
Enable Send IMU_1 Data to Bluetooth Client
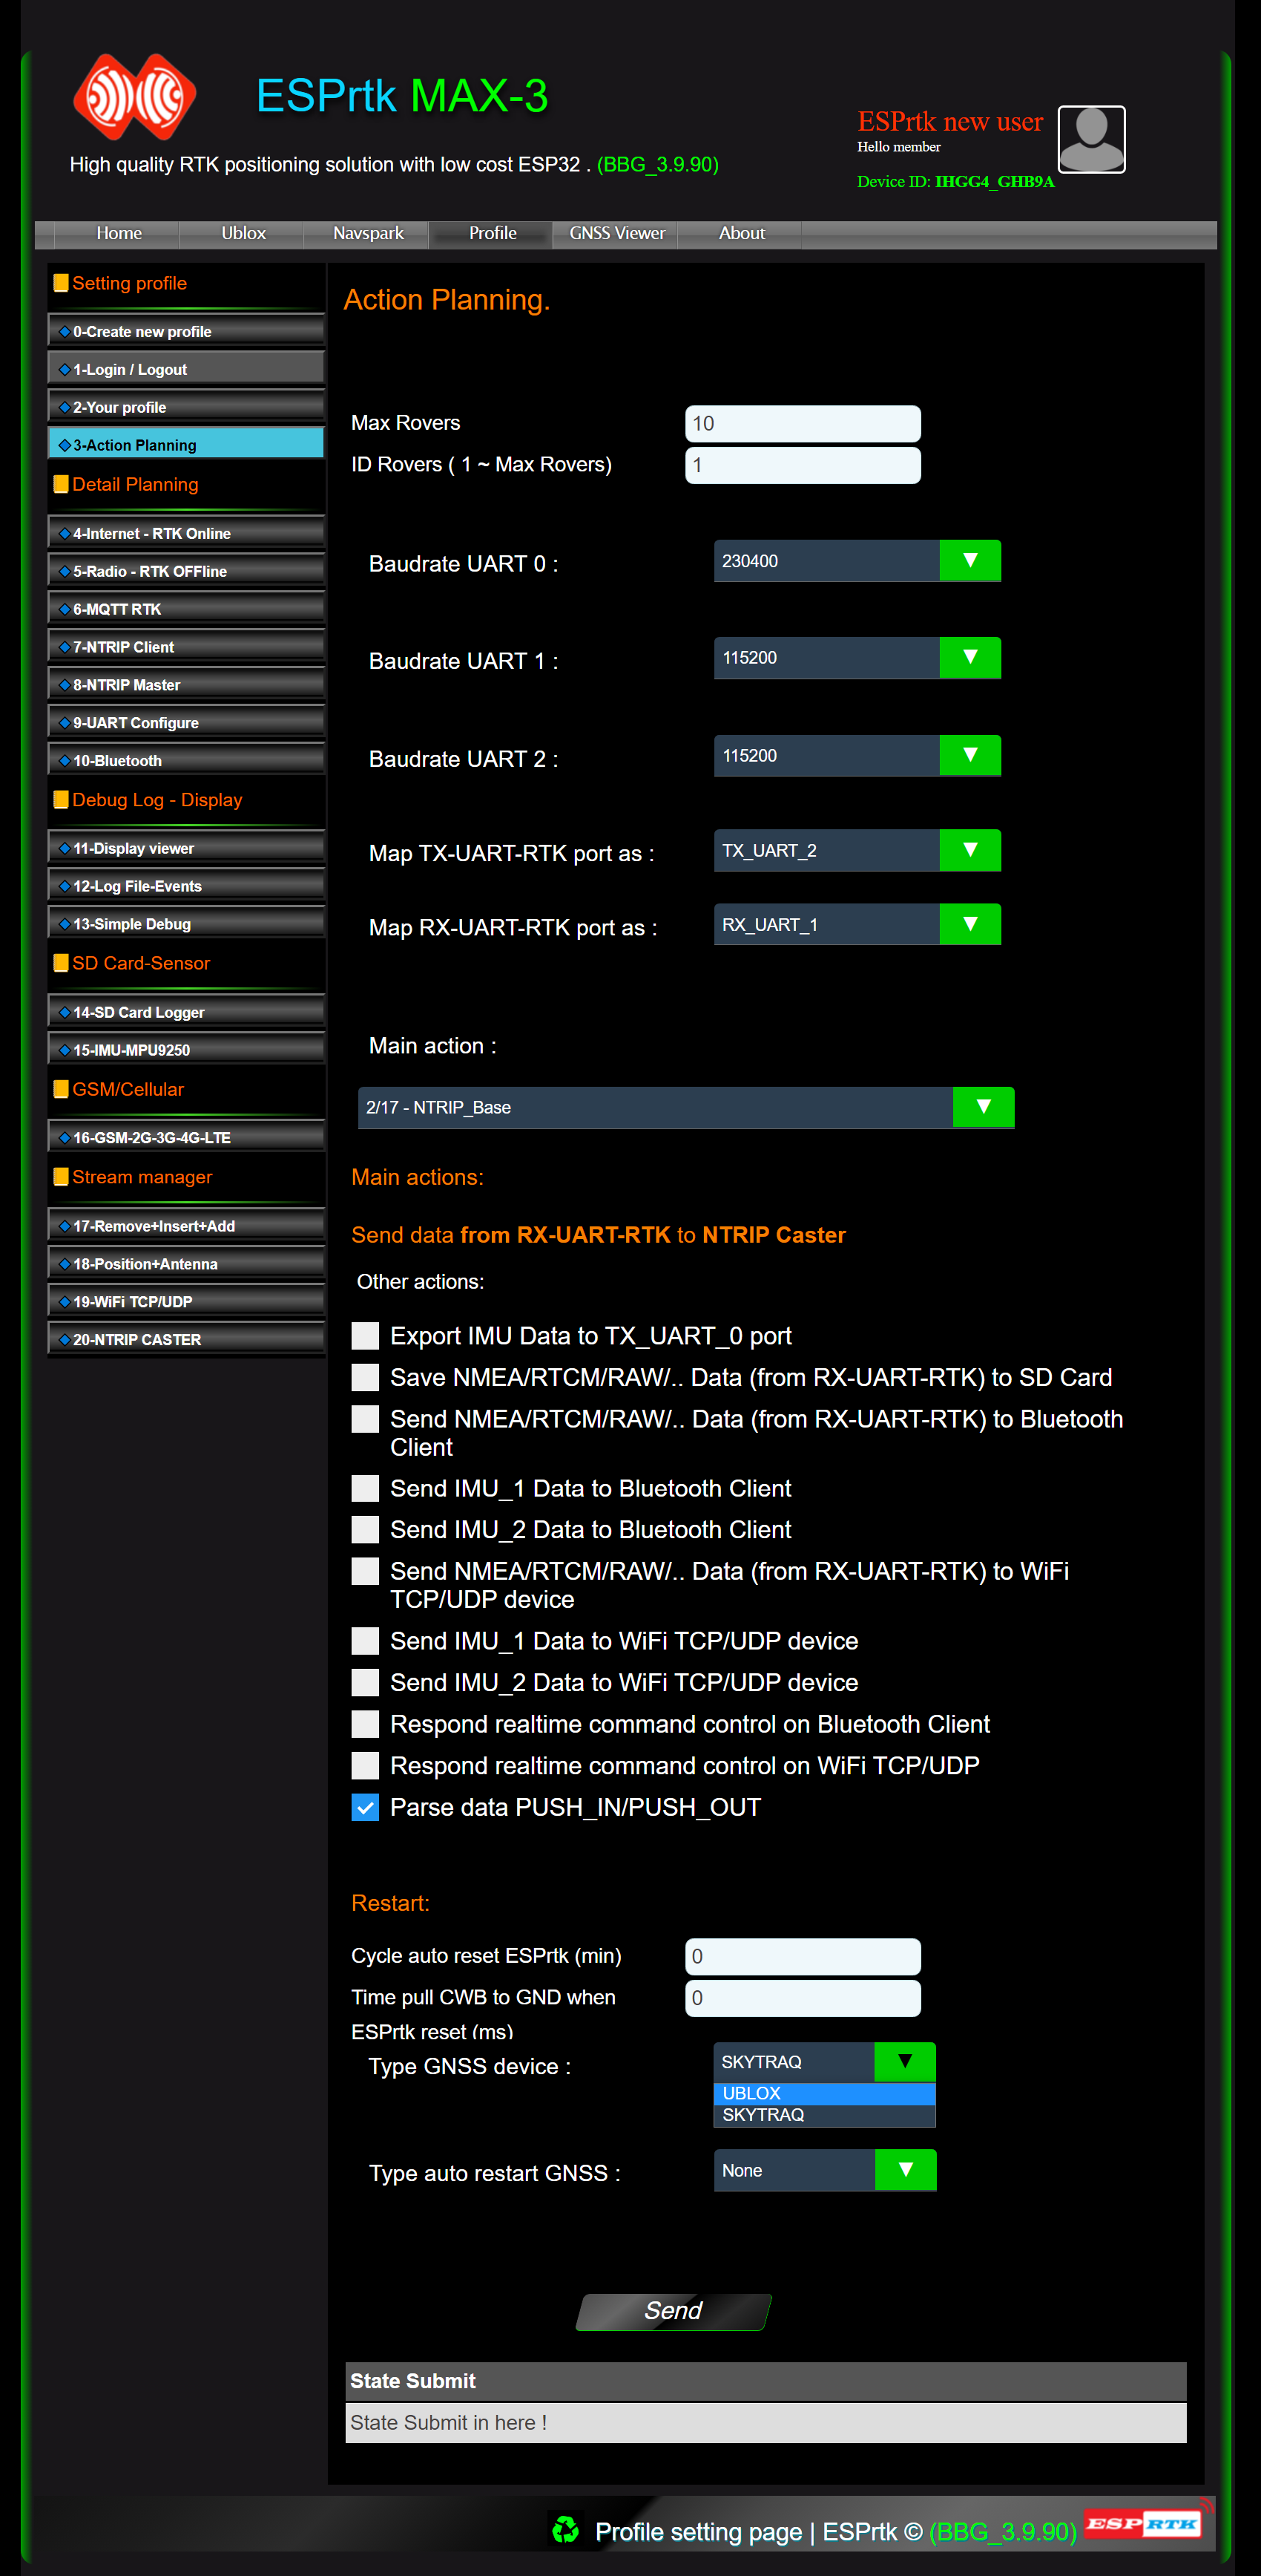pos(366,1488)
